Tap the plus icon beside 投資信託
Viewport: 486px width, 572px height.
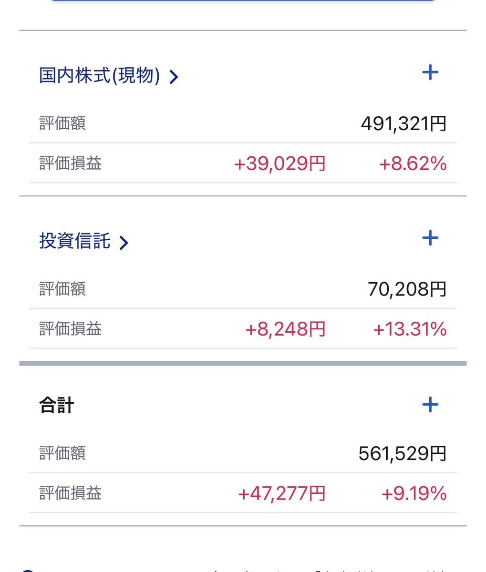430,238
